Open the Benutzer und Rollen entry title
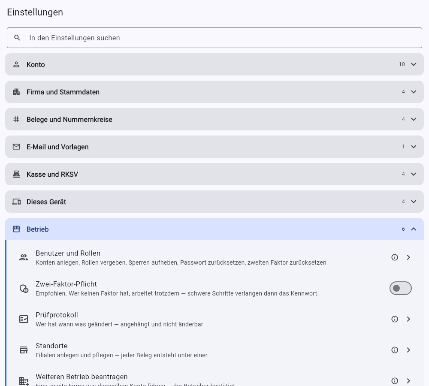The image size is (429, 386). point(68,253)
